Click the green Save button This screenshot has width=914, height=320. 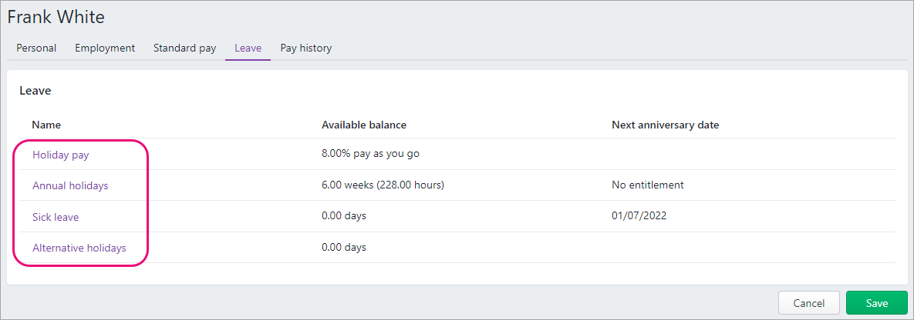pyautogui.click(x=877, y=303)
